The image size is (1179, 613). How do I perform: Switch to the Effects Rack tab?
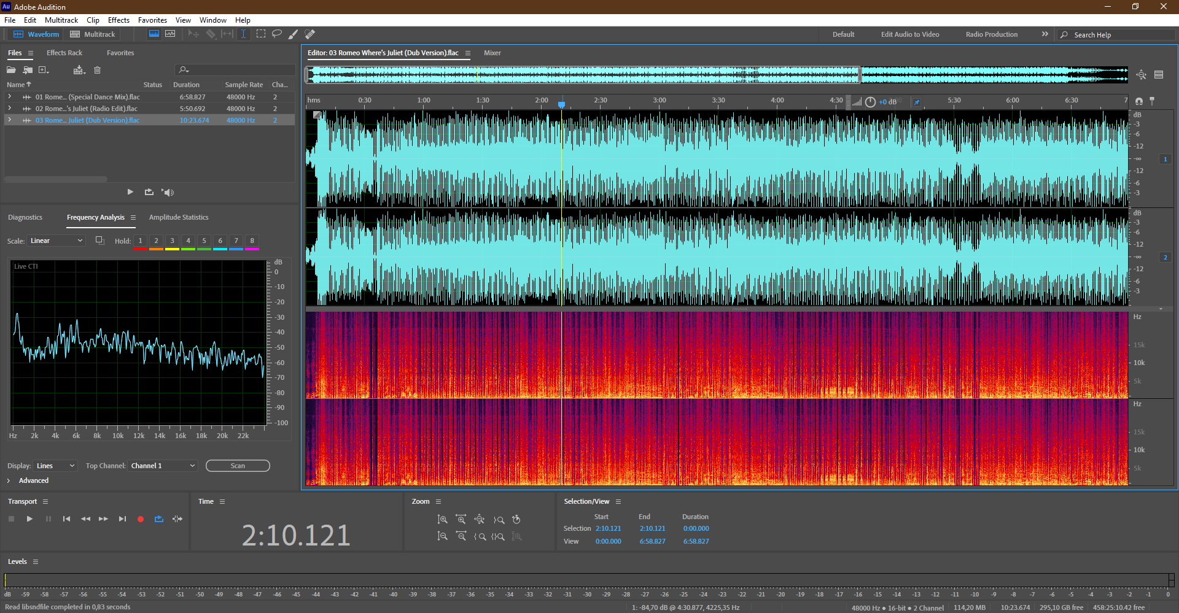coord(64,53)
